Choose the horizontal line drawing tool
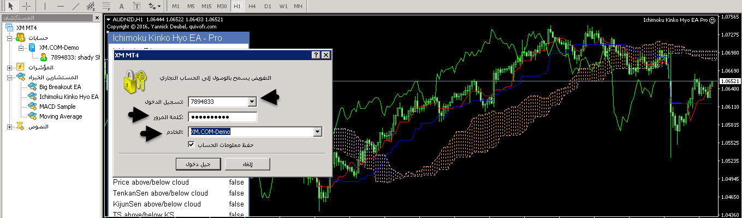Viewport: 742px width, 218px height. pos(60,6)
